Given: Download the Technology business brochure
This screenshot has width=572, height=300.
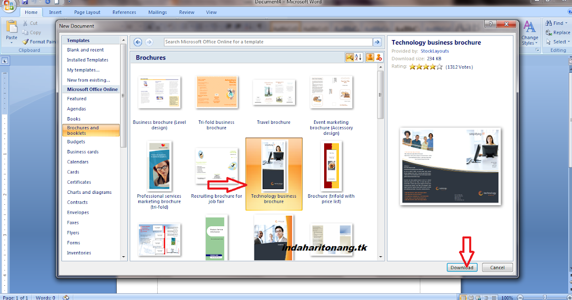Looking at the screenshot, I should tap(462, 267).
